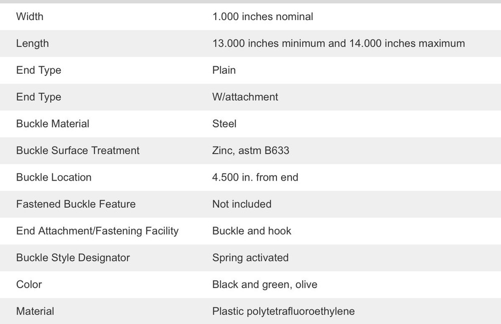This screenshot has height=324, width=501.
Task: Select the "Black and green, olive" color value
Action: 265,285
